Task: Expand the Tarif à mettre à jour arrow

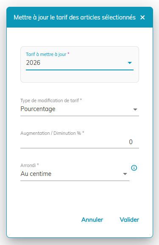Action: point(130,63)
